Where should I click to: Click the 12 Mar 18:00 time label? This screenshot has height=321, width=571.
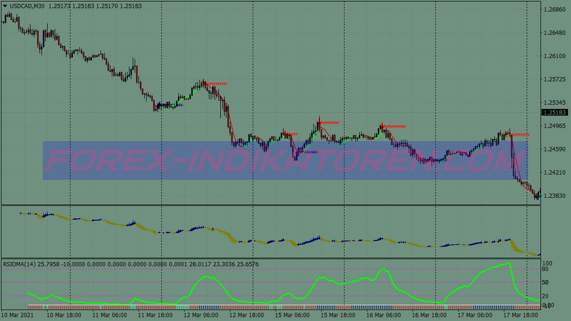pyautogui.click(x=246, y=315)
